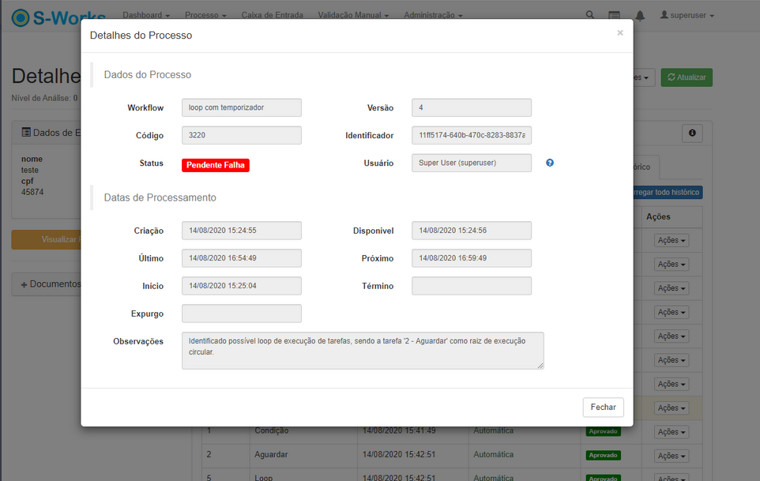Image resolution: width=760 pixels, height=481 pixels.
Task: Open the notifications bell icon
Action: 640,16
